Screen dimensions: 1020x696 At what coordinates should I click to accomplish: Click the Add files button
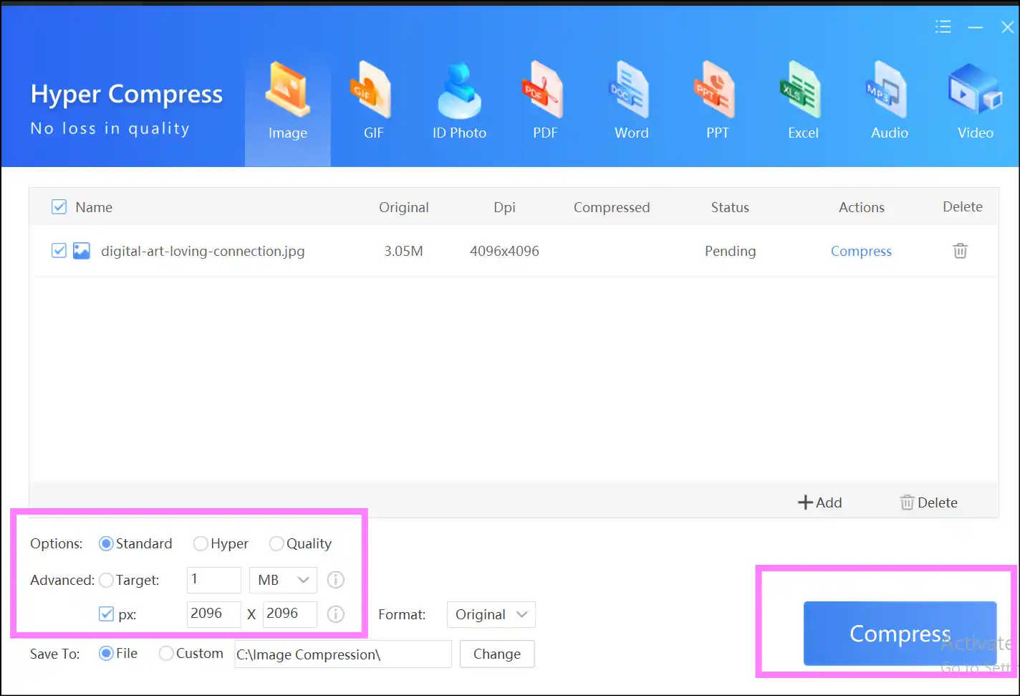(x=820, y=502)
